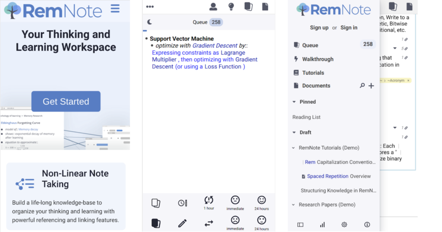Screen dimensions: 442x232
Task: Click the Sign up link
Action: pos(319,28)
